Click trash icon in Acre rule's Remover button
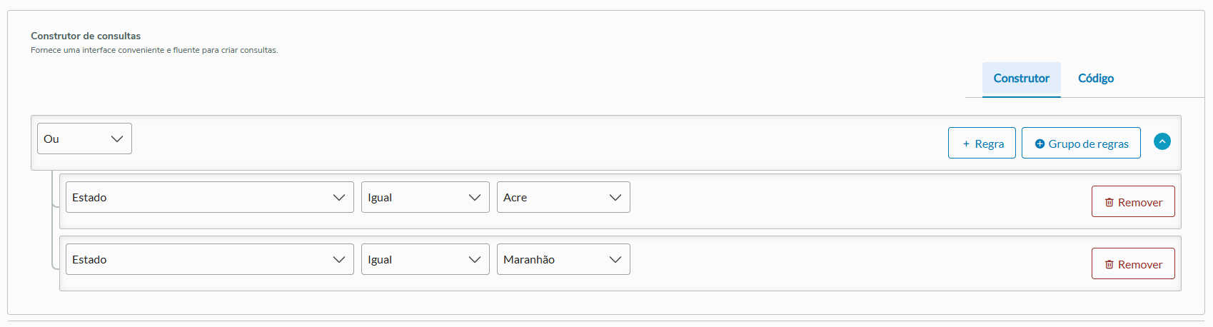This screenshot has width=1213, height=327. [1109, 203]
